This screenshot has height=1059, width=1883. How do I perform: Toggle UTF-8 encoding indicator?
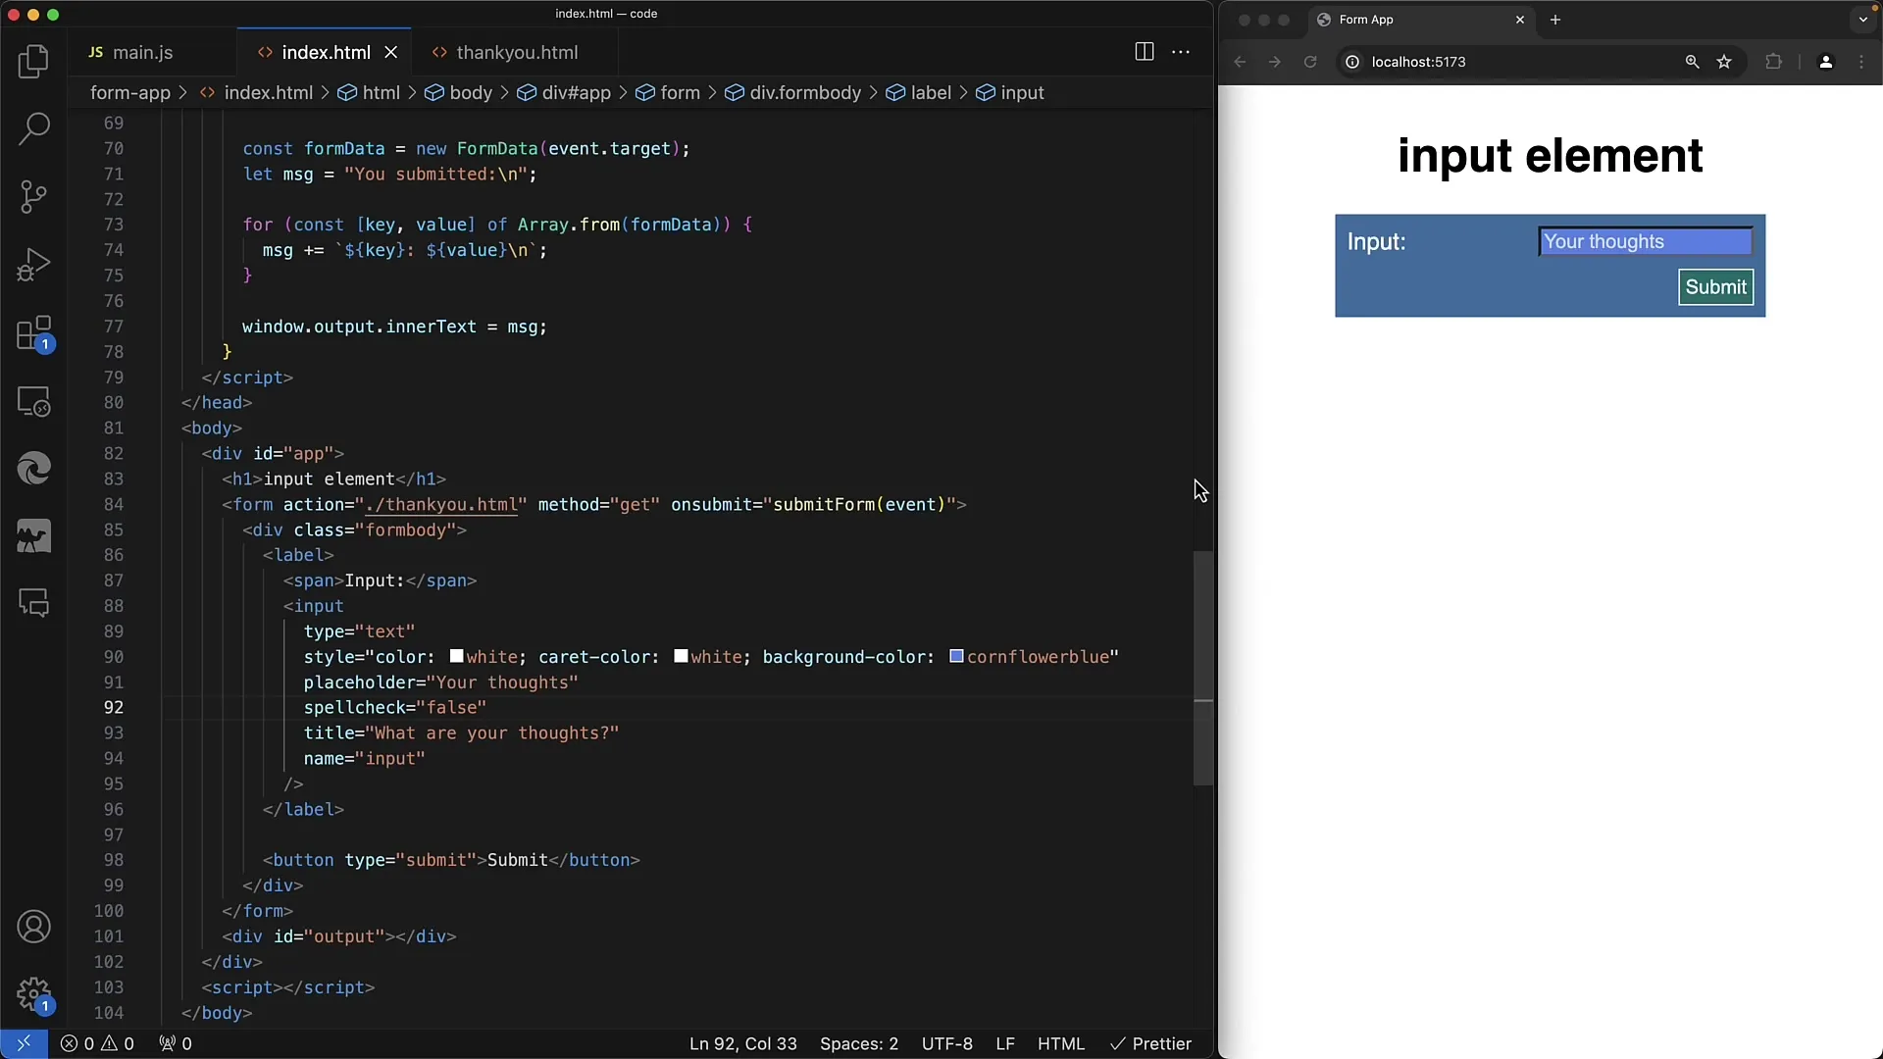(948, 1043)
